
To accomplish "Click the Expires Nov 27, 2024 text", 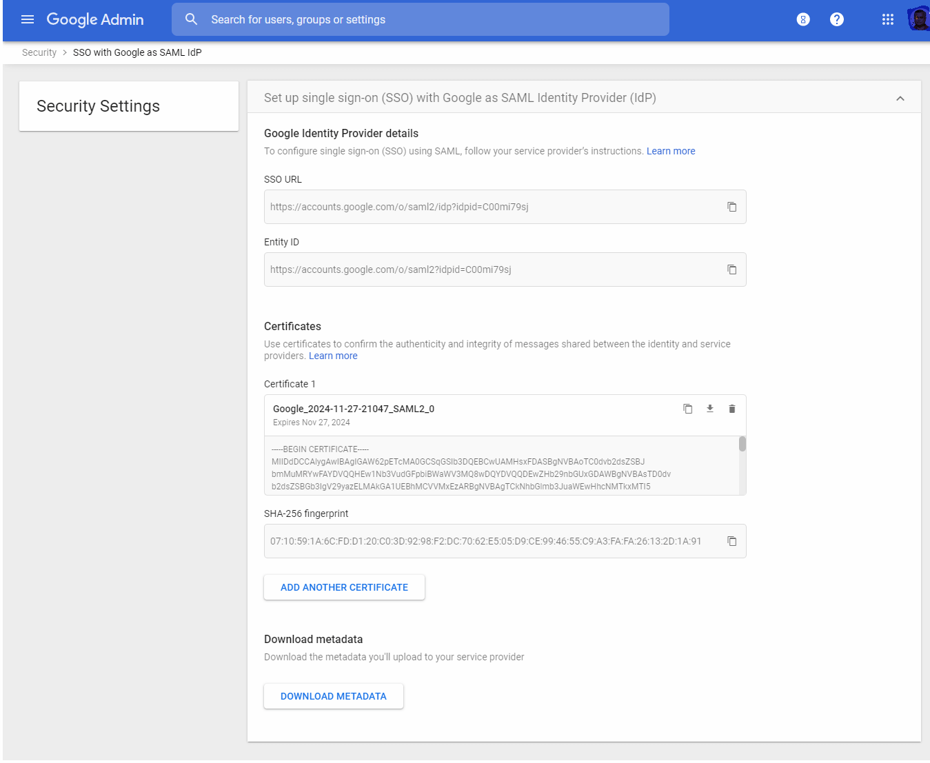I will 312,423.
